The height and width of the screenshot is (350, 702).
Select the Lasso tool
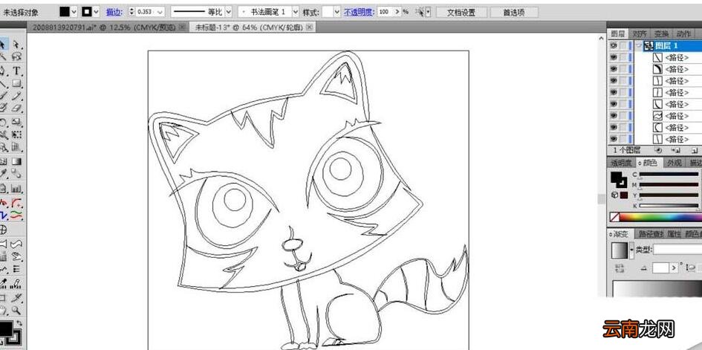click(16, 56)
